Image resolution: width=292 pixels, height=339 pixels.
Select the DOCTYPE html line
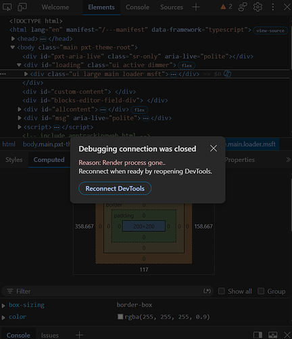pyautogui.click(x=36, y=21)
